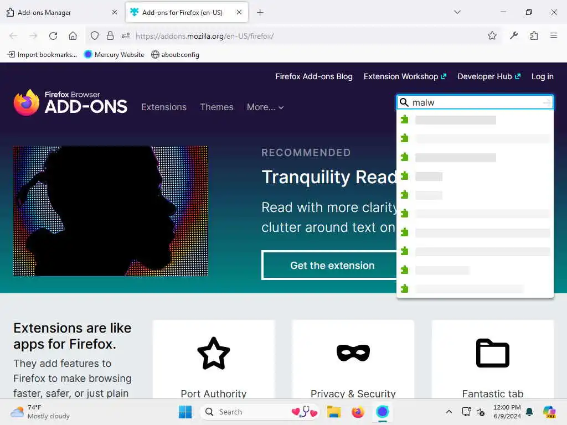Screen dimensions: 567x425
Task: Show hidden system tray icons
Action: pos(449,412)
